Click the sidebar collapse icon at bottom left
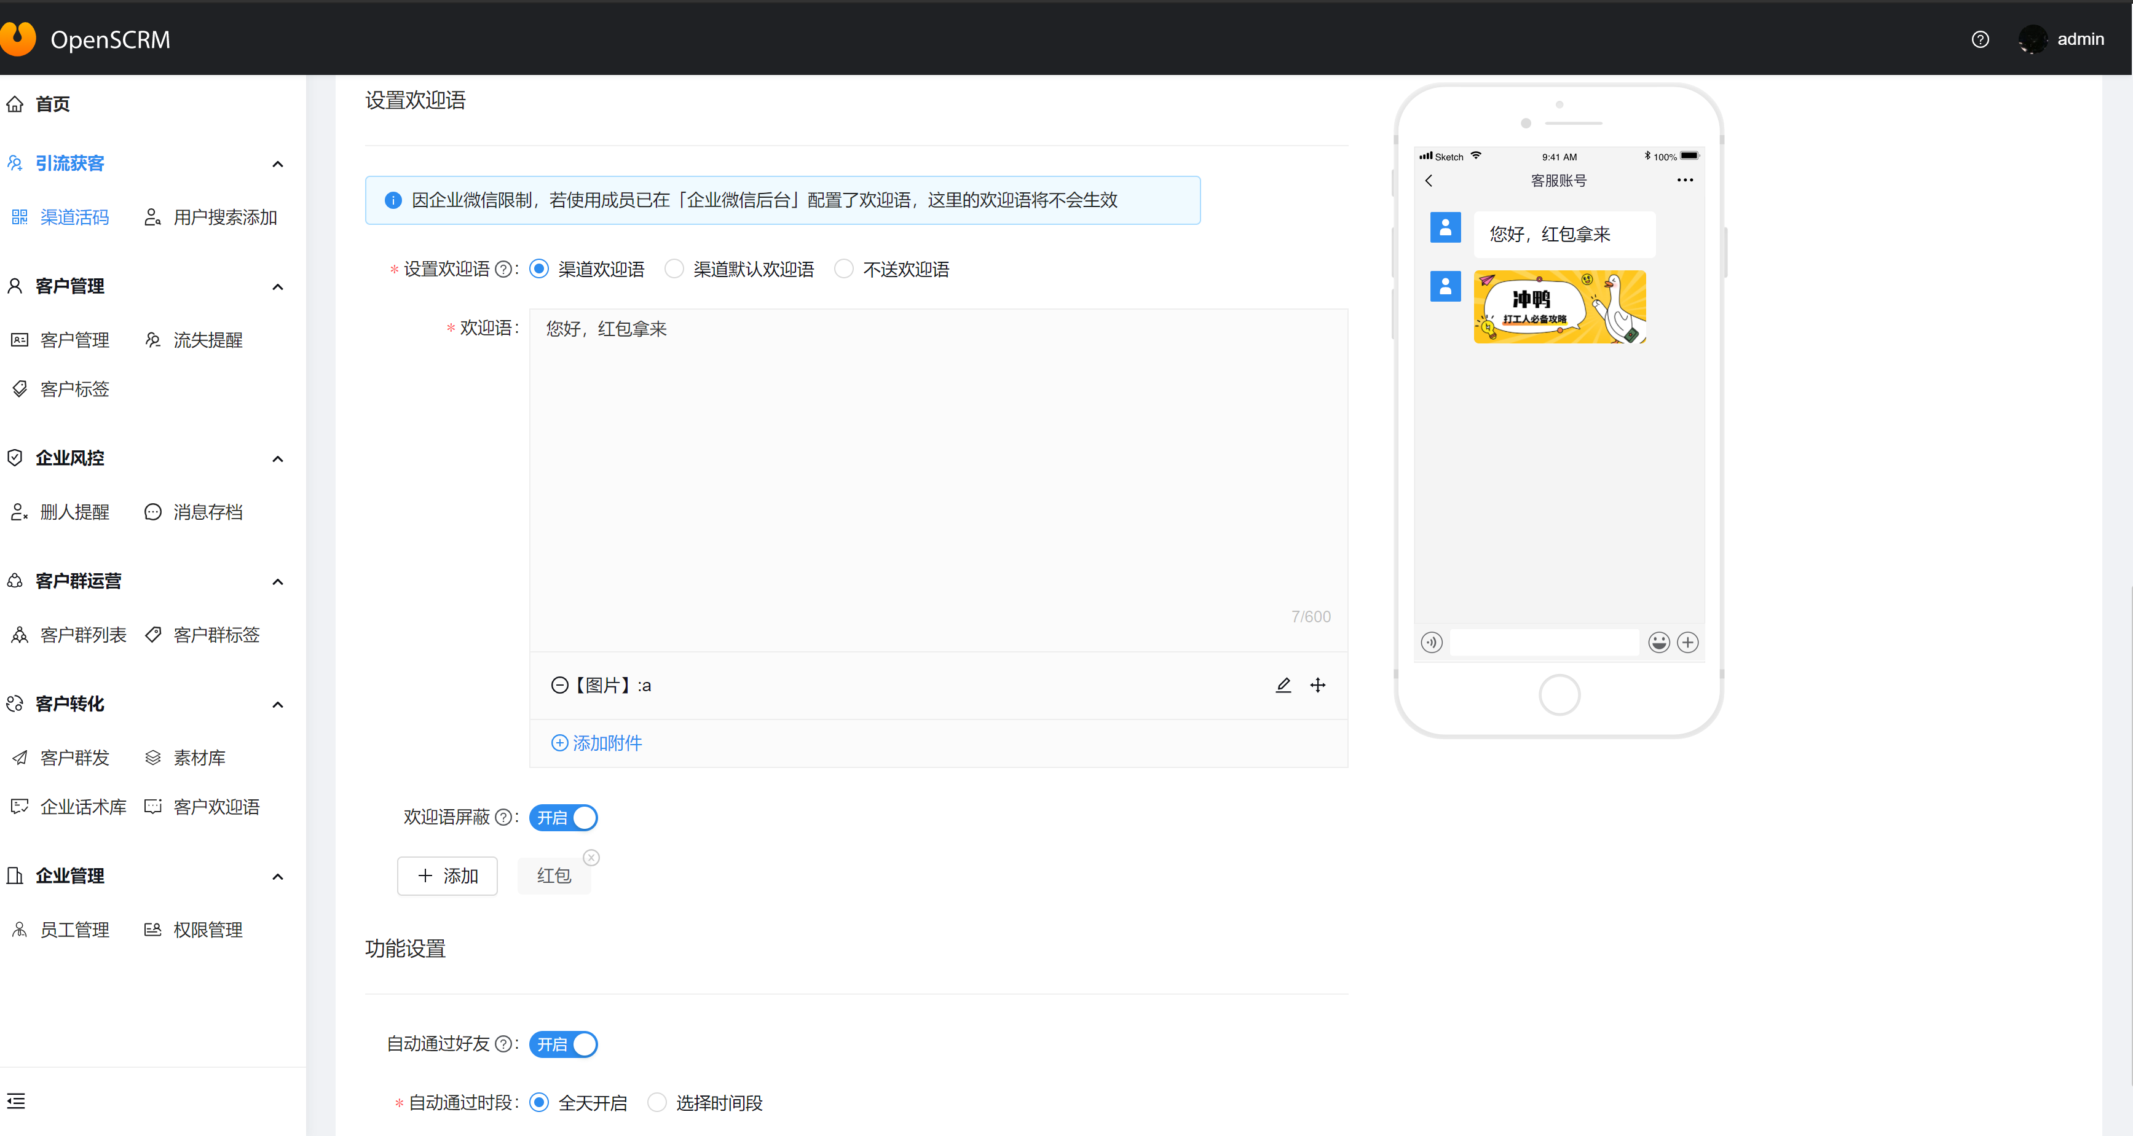The image size is (2133, 1136). (17, 1101)
